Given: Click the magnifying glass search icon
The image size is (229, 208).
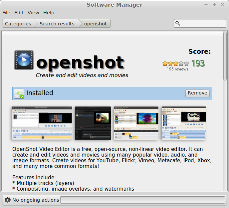Looking at the screenshot, I should (x=178, y=23).
